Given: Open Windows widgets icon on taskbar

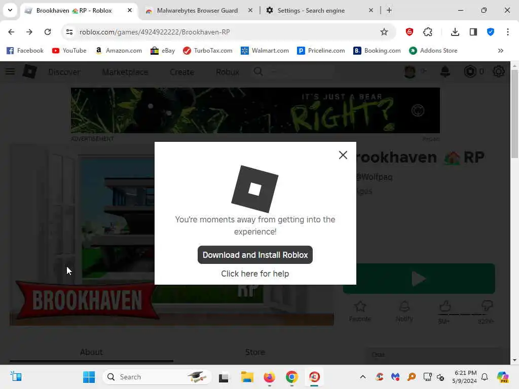Looking at the screenshot, I should click(x=16, y=376).
